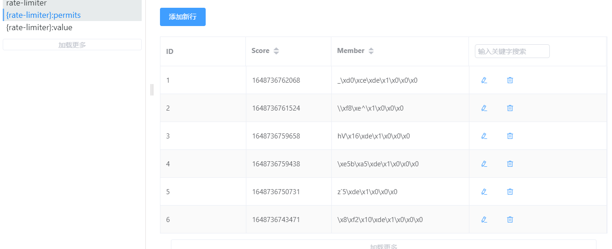
Task: Delete row with score 1648736743471
Action: pos(510,220)
